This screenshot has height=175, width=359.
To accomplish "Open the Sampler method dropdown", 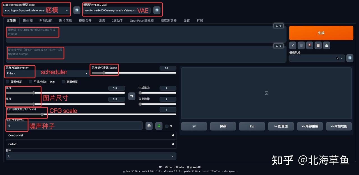I will click(x=47, y=73).
